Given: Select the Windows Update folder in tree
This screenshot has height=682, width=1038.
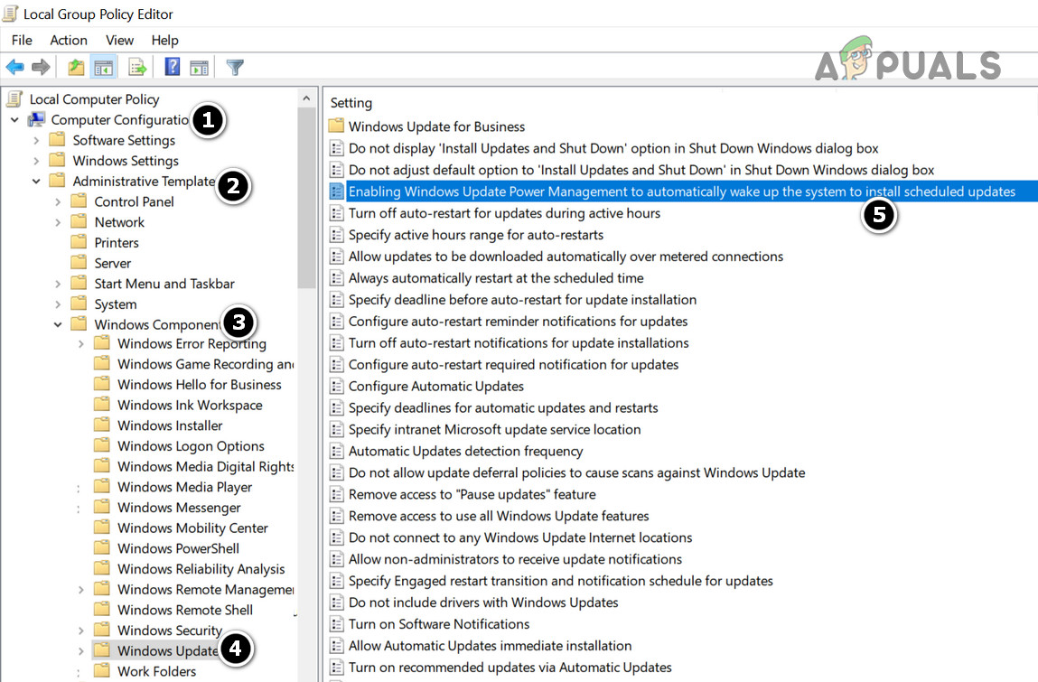Looking at the screenshot, I should coord(167,650).
